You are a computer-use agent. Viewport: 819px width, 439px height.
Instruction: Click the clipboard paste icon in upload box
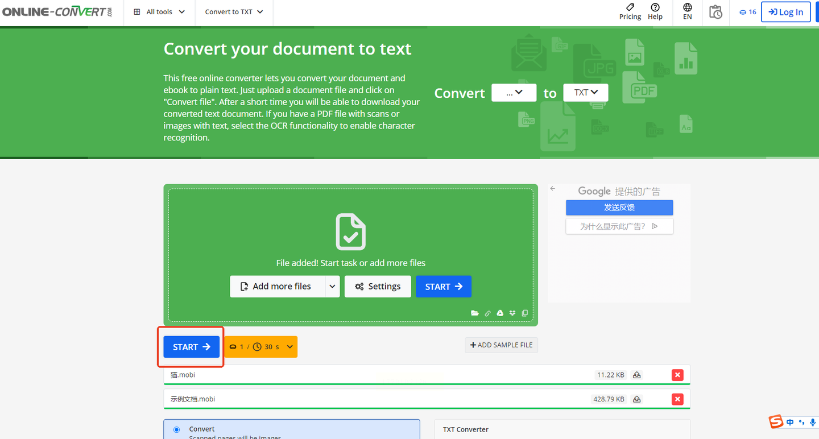point(525,313)
